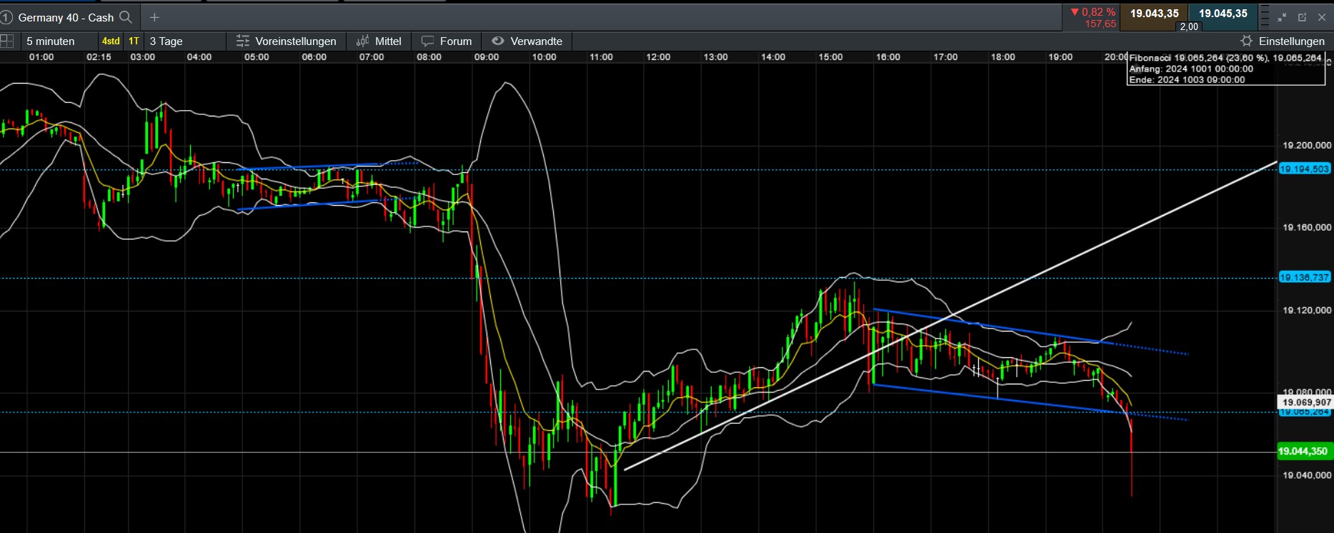Open the chart layout grid icon
This screenshot has width=1334, height=533.
coord(6,41)
